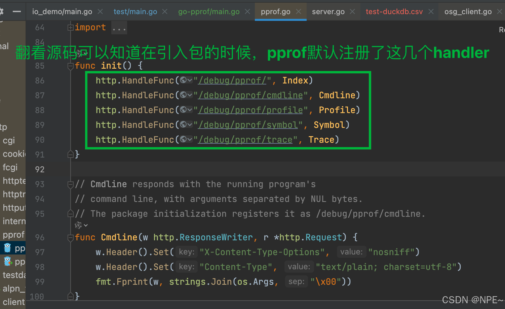This screenshot has width=505, height=309.
Task: Select the cooki item in the project tree
Action: pos(14,154)
